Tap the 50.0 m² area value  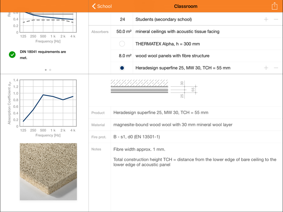click(124, 31)
